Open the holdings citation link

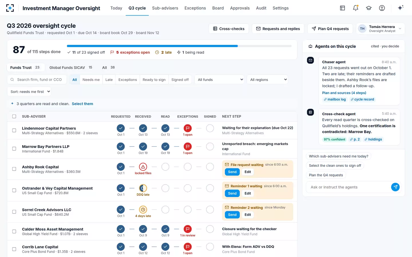[373, 139]
